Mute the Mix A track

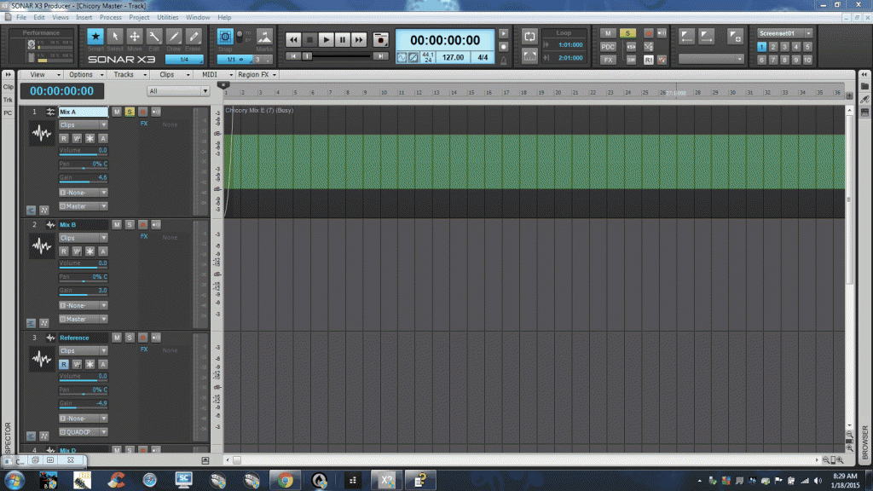(117, 112)
